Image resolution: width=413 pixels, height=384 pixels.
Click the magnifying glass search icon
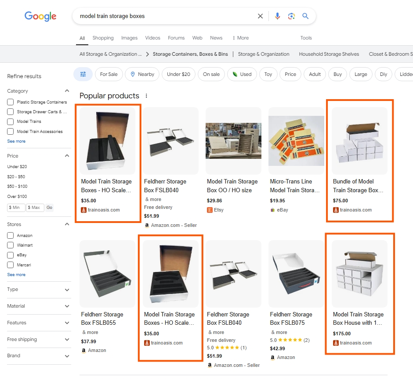[305, 16]
